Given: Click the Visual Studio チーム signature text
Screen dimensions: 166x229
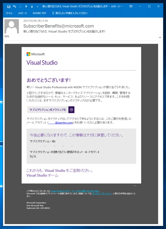Looking at the screenshot, I should click(42, 175).
